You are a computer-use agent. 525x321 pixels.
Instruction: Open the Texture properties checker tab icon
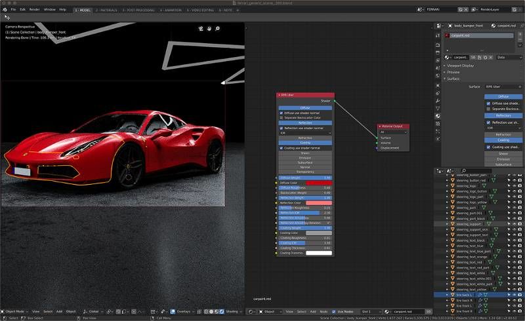click(438, 124)
